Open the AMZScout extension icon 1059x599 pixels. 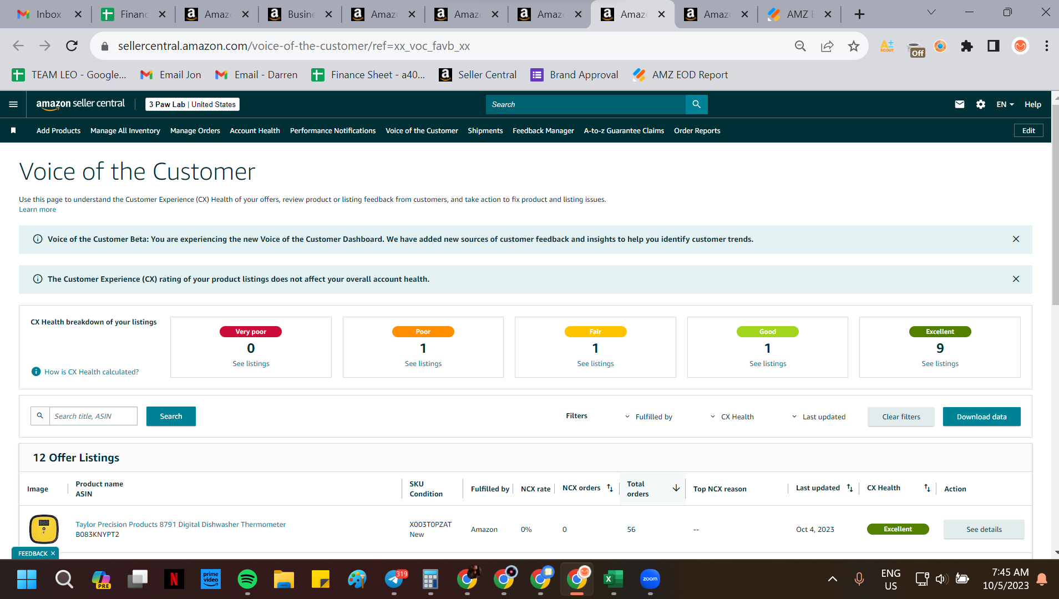point(887,46)
